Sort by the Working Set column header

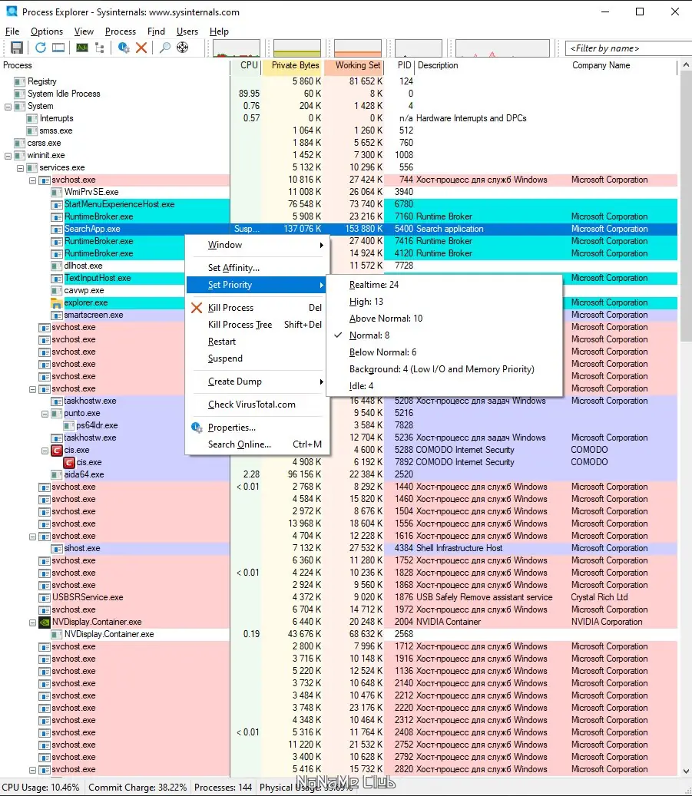(x=354, y=65)
